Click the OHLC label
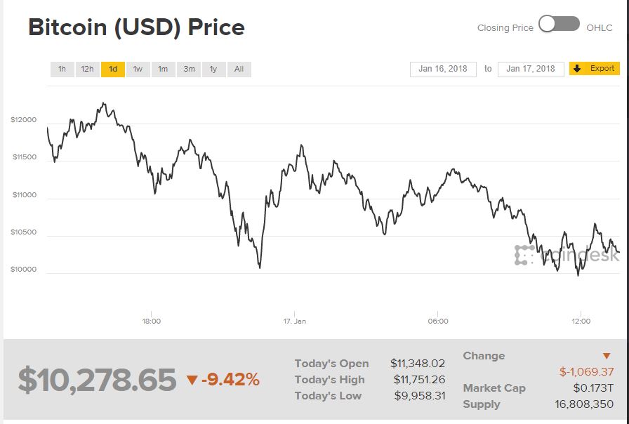The width and height of the screenshot is (629, 424). [x=600, y=28]
